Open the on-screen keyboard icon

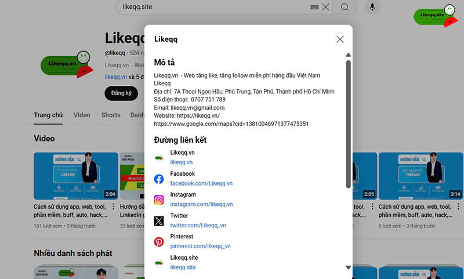314,7
